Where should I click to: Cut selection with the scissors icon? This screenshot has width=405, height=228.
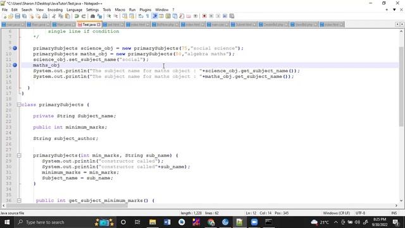click(54, 16)
